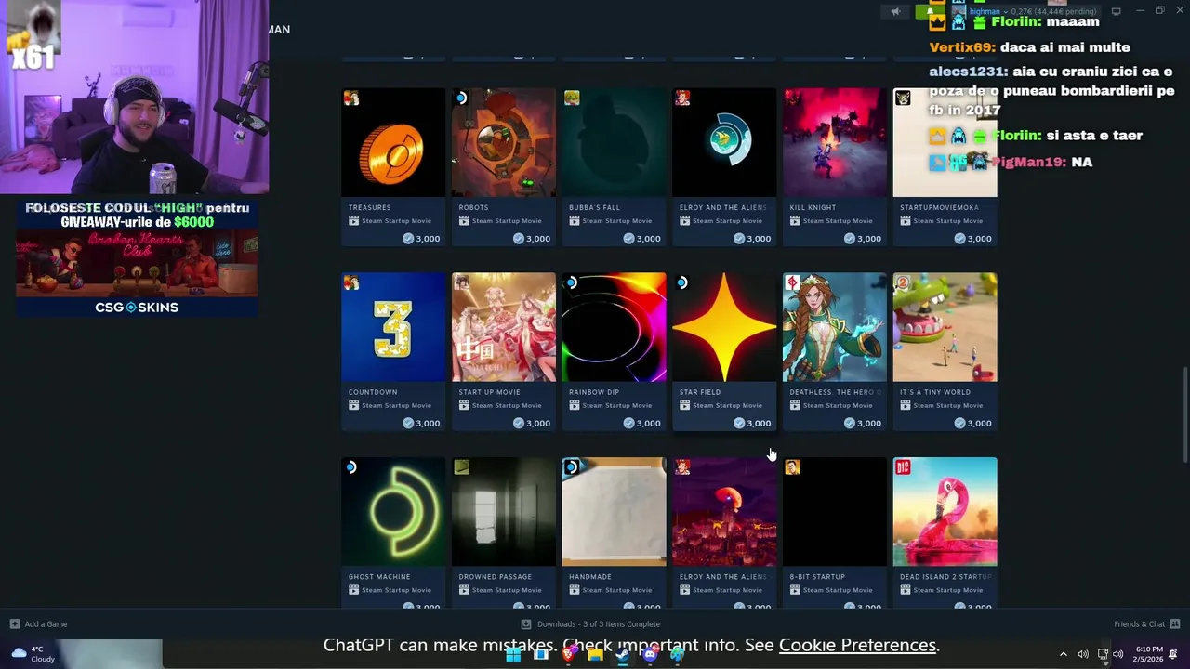This screenshot has height=669, width=1190.
Task: Click the RAINBOW DIP title text
Action: (594, 392)
